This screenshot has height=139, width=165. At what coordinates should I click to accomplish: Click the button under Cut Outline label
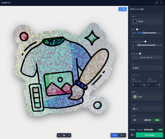tap(147, 58)
